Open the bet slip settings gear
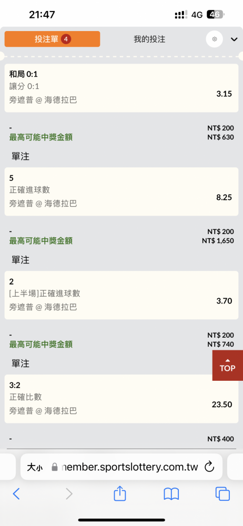Screen dimensions: 243x526 coord(215,39)
